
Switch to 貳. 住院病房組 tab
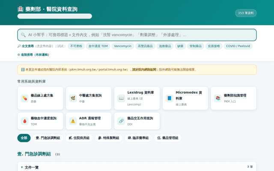pos(79,138)
